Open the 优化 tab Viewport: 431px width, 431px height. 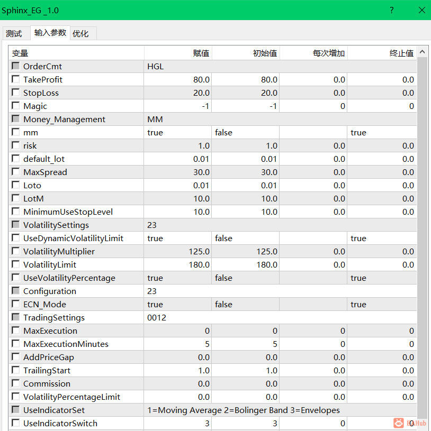(x=80, y=33)
